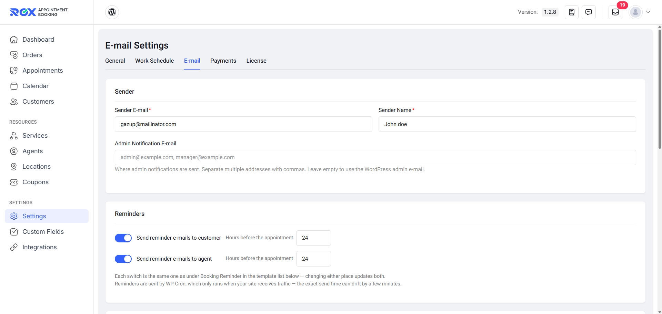Screen dimensions: 662x314
Task: Go to Dashboard page
Action: [47, 40]
